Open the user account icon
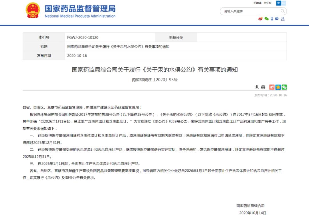Viewport: 309px width, 215px height. 283,19
